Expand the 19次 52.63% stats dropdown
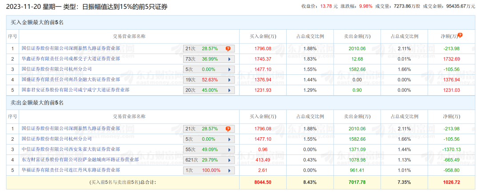The width and height of the screenshot is (480, 193). point(229,80)
